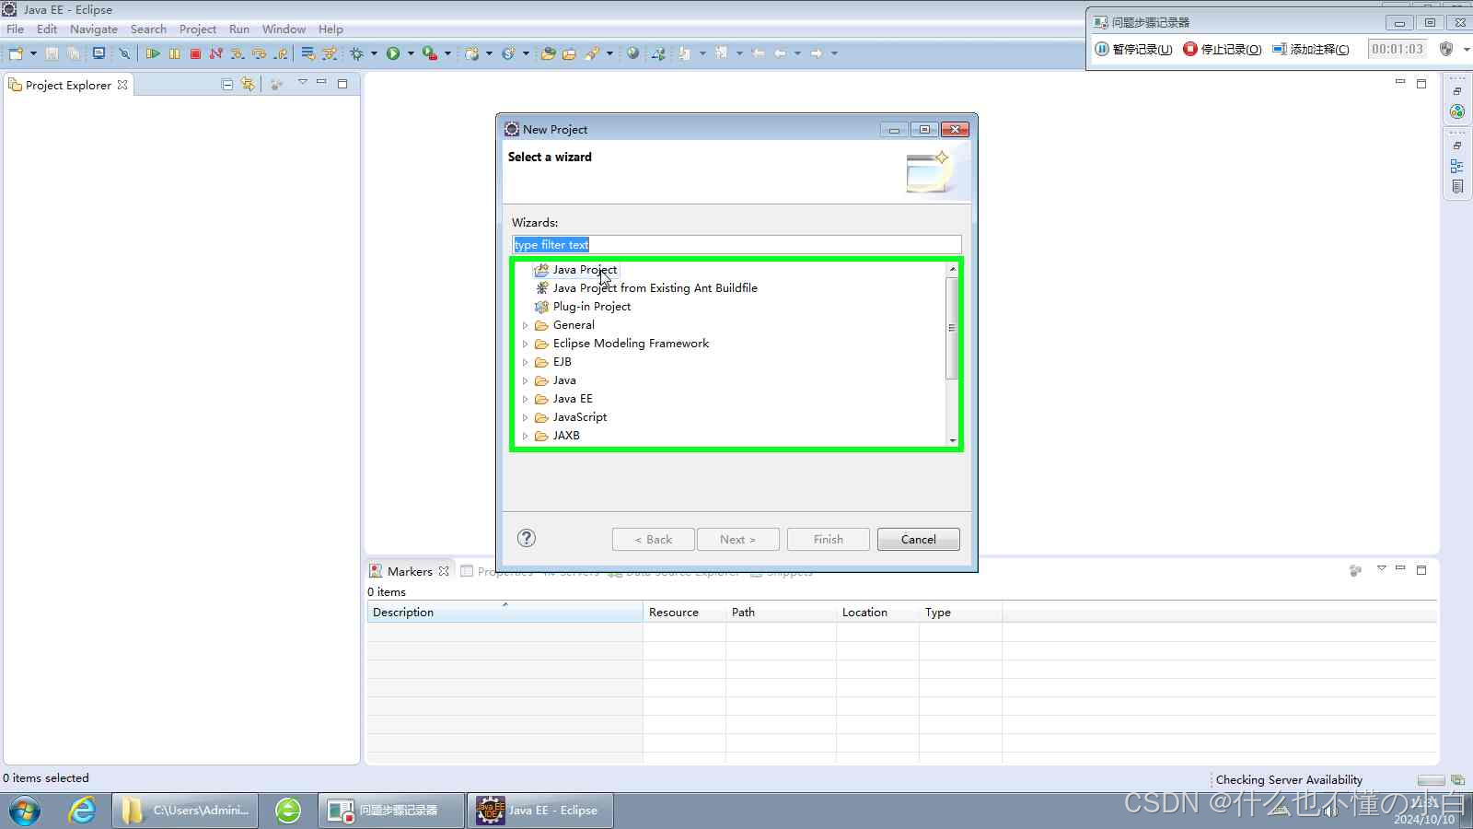Open the File menu
This screenshot has width=1473, height=829.
tap(16, 29)
